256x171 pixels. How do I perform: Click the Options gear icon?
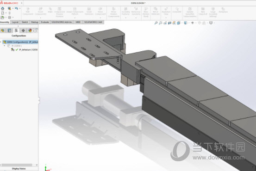[x=10, y=18]
